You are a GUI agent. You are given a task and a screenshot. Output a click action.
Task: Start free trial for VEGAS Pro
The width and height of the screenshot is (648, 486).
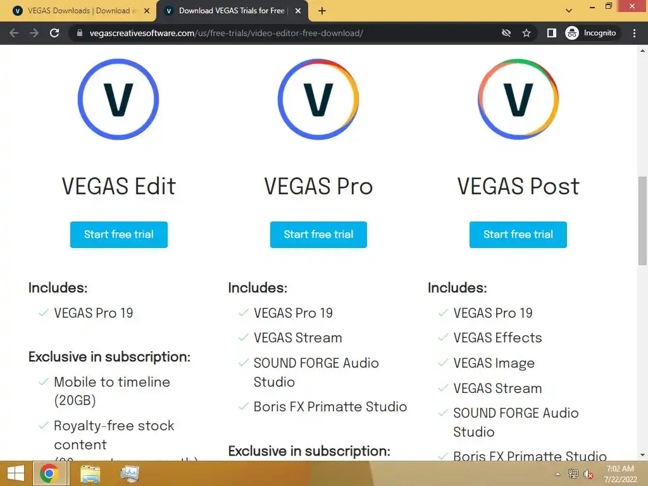coord(318,234)
